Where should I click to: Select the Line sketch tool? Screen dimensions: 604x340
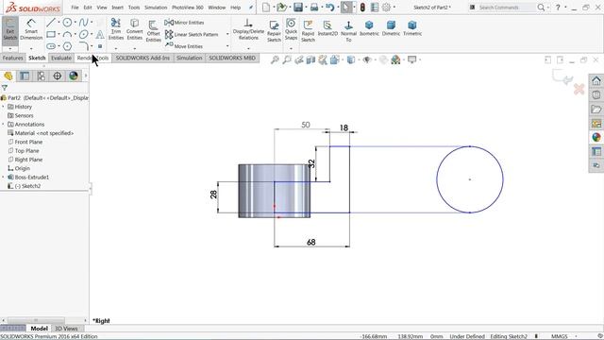(50, 23)
